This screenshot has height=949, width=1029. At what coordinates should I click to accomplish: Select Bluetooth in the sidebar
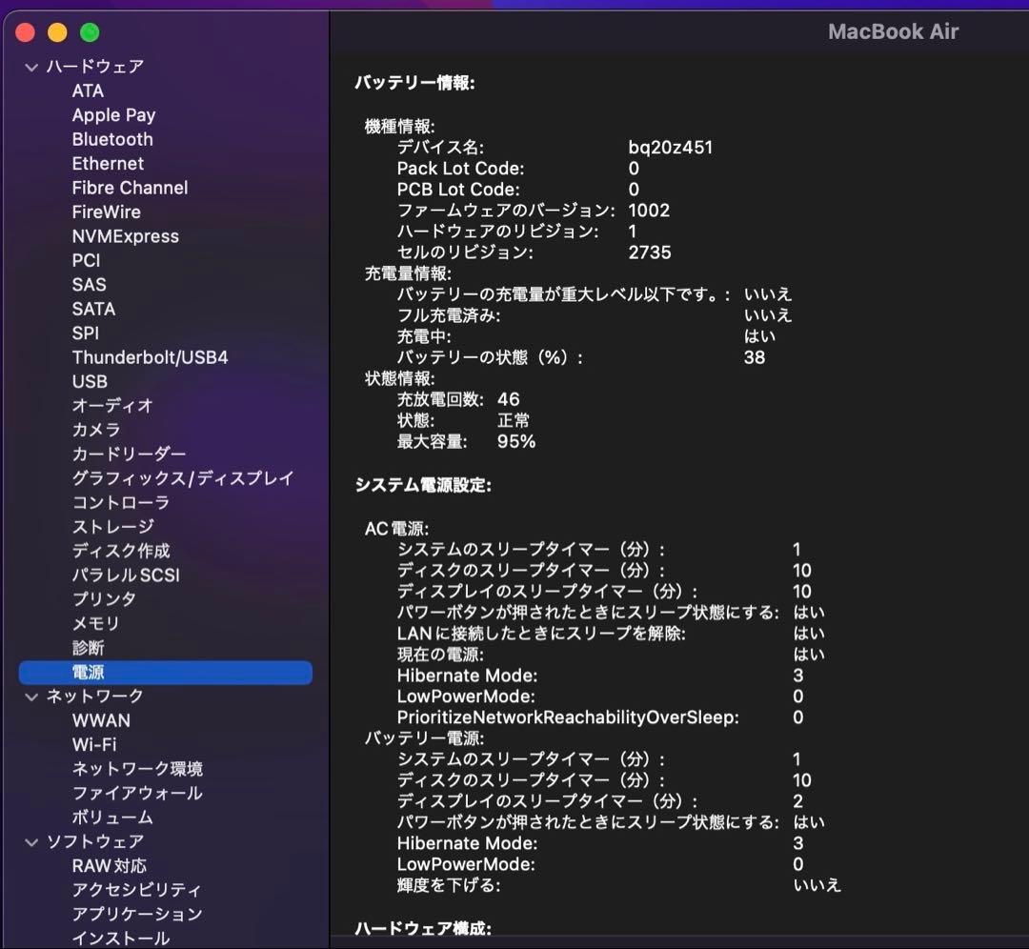click(x=112, y=139)
